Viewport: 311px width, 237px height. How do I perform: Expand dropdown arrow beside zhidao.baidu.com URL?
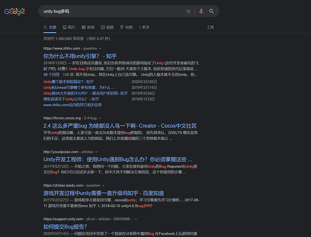[x=103, y=185]
